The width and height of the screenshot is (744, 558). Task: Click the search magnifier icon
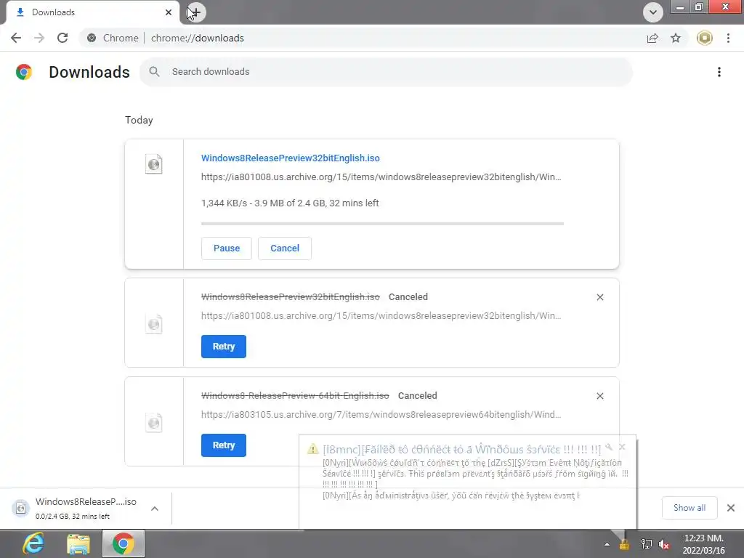pos(154,72)
